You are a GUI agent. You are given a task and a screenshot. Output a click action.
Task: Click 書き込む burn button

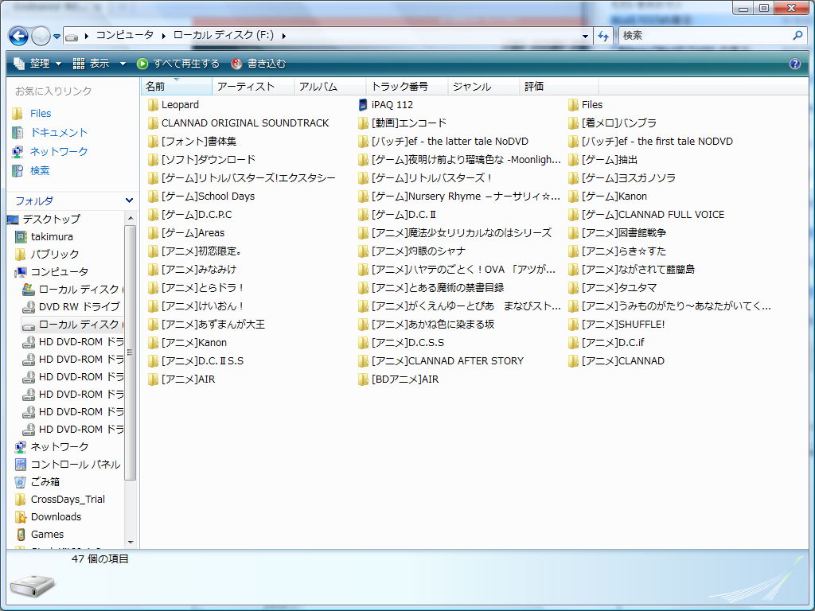[x=259, y=64]
